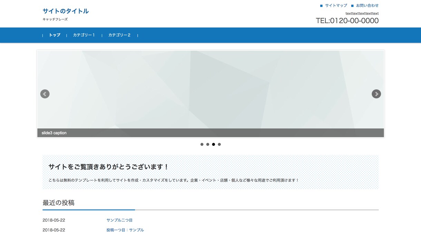Image resolution: width=421 pixels, height=241 pixels.
Task: Click the サイトをご覧頂きありがとうございます！ heading
Action: click(x=109, y=167)
